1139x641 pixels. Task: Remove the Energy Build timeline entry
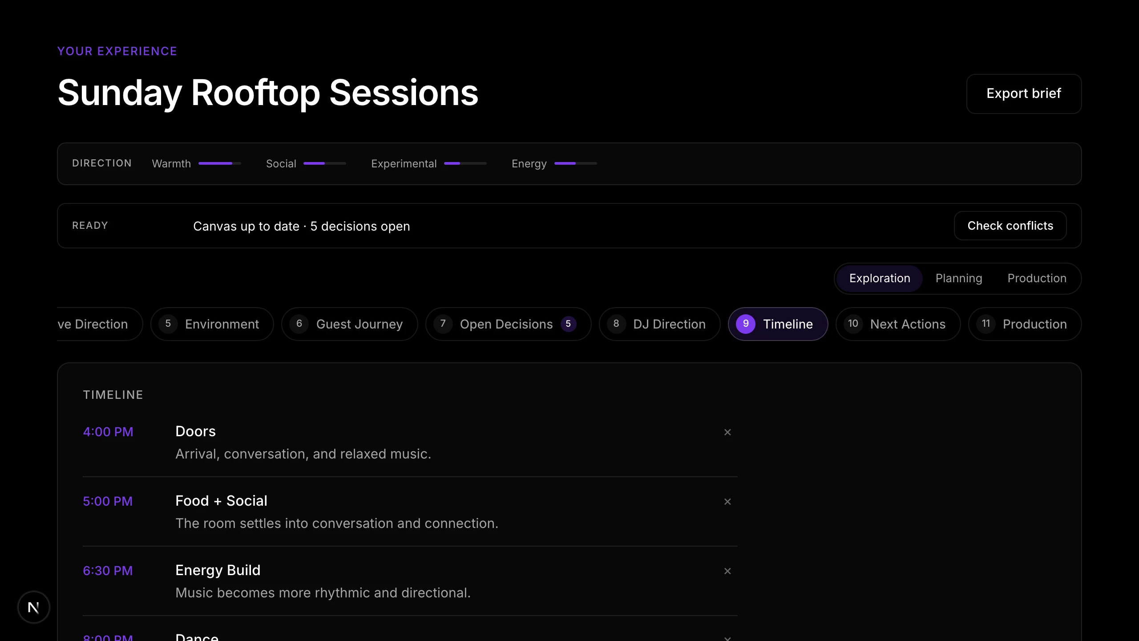(x=727, y=571)
